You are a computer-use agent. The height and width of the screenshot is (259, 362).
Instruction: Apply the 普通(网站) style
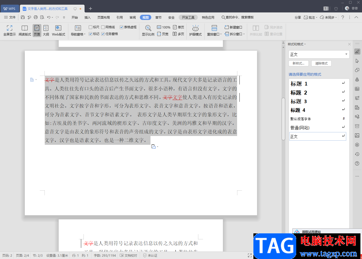tap(318, 128)
